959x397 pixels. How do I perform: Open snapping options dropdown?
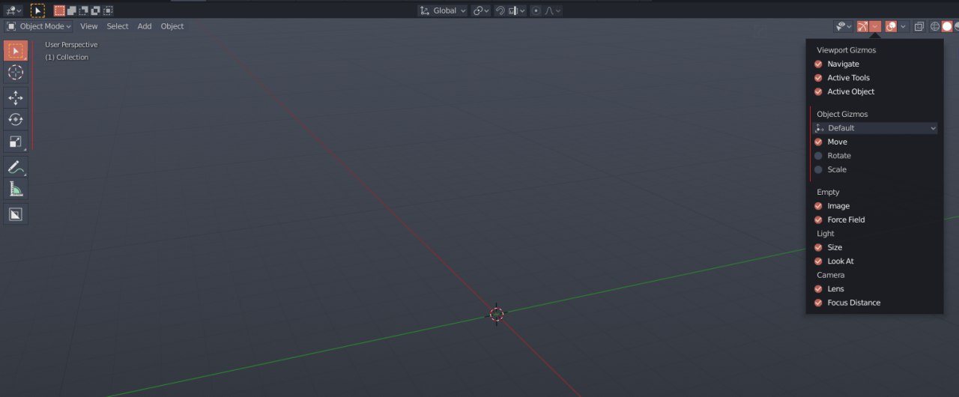(x=517, y=10)
